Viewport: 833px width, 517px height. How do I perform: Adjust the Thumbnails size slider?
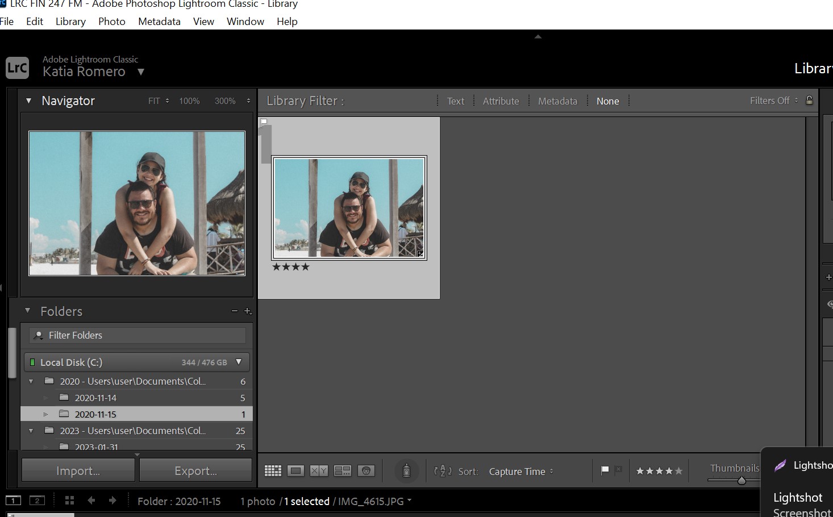pyautogui.click(x=741, y=481)
